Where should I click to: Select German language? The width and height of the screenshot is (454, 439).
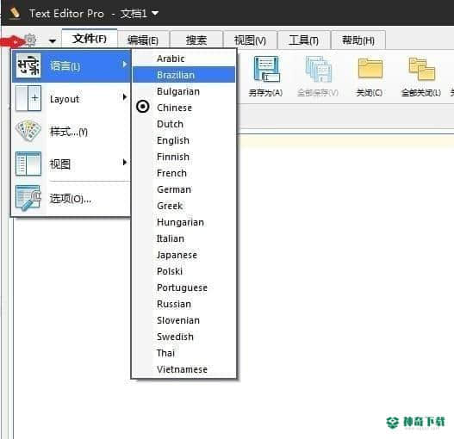pyautogui.click(x=183, y=189)
